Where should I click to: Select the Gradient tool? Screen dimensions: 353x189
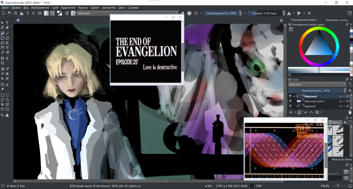click(x=2, y=69)
